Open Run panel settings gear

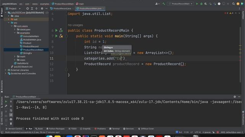pos(235,97)
